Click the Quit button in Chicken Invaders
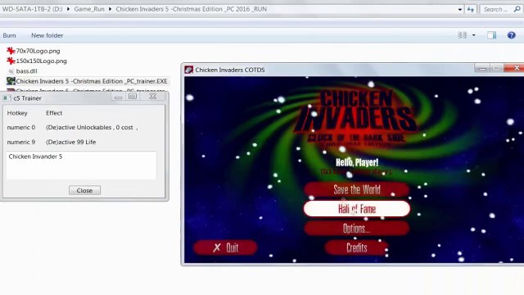This screenshot has width=524, height=295. [x=226, y=247]
